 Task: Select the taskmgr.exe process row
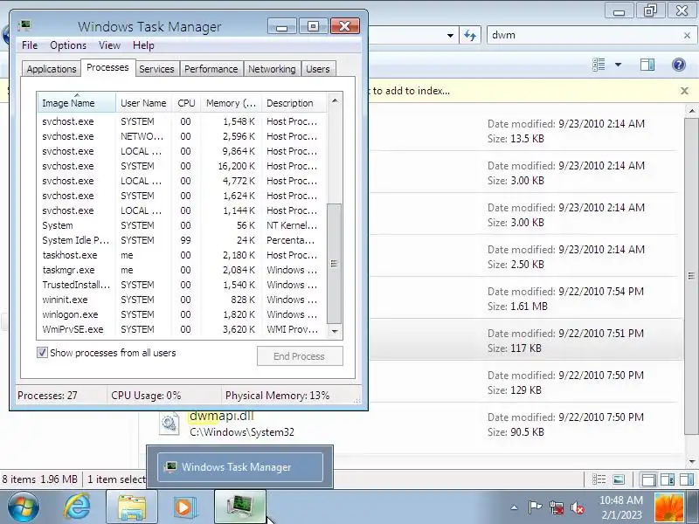pyautogui.click(x=182, y=270)
